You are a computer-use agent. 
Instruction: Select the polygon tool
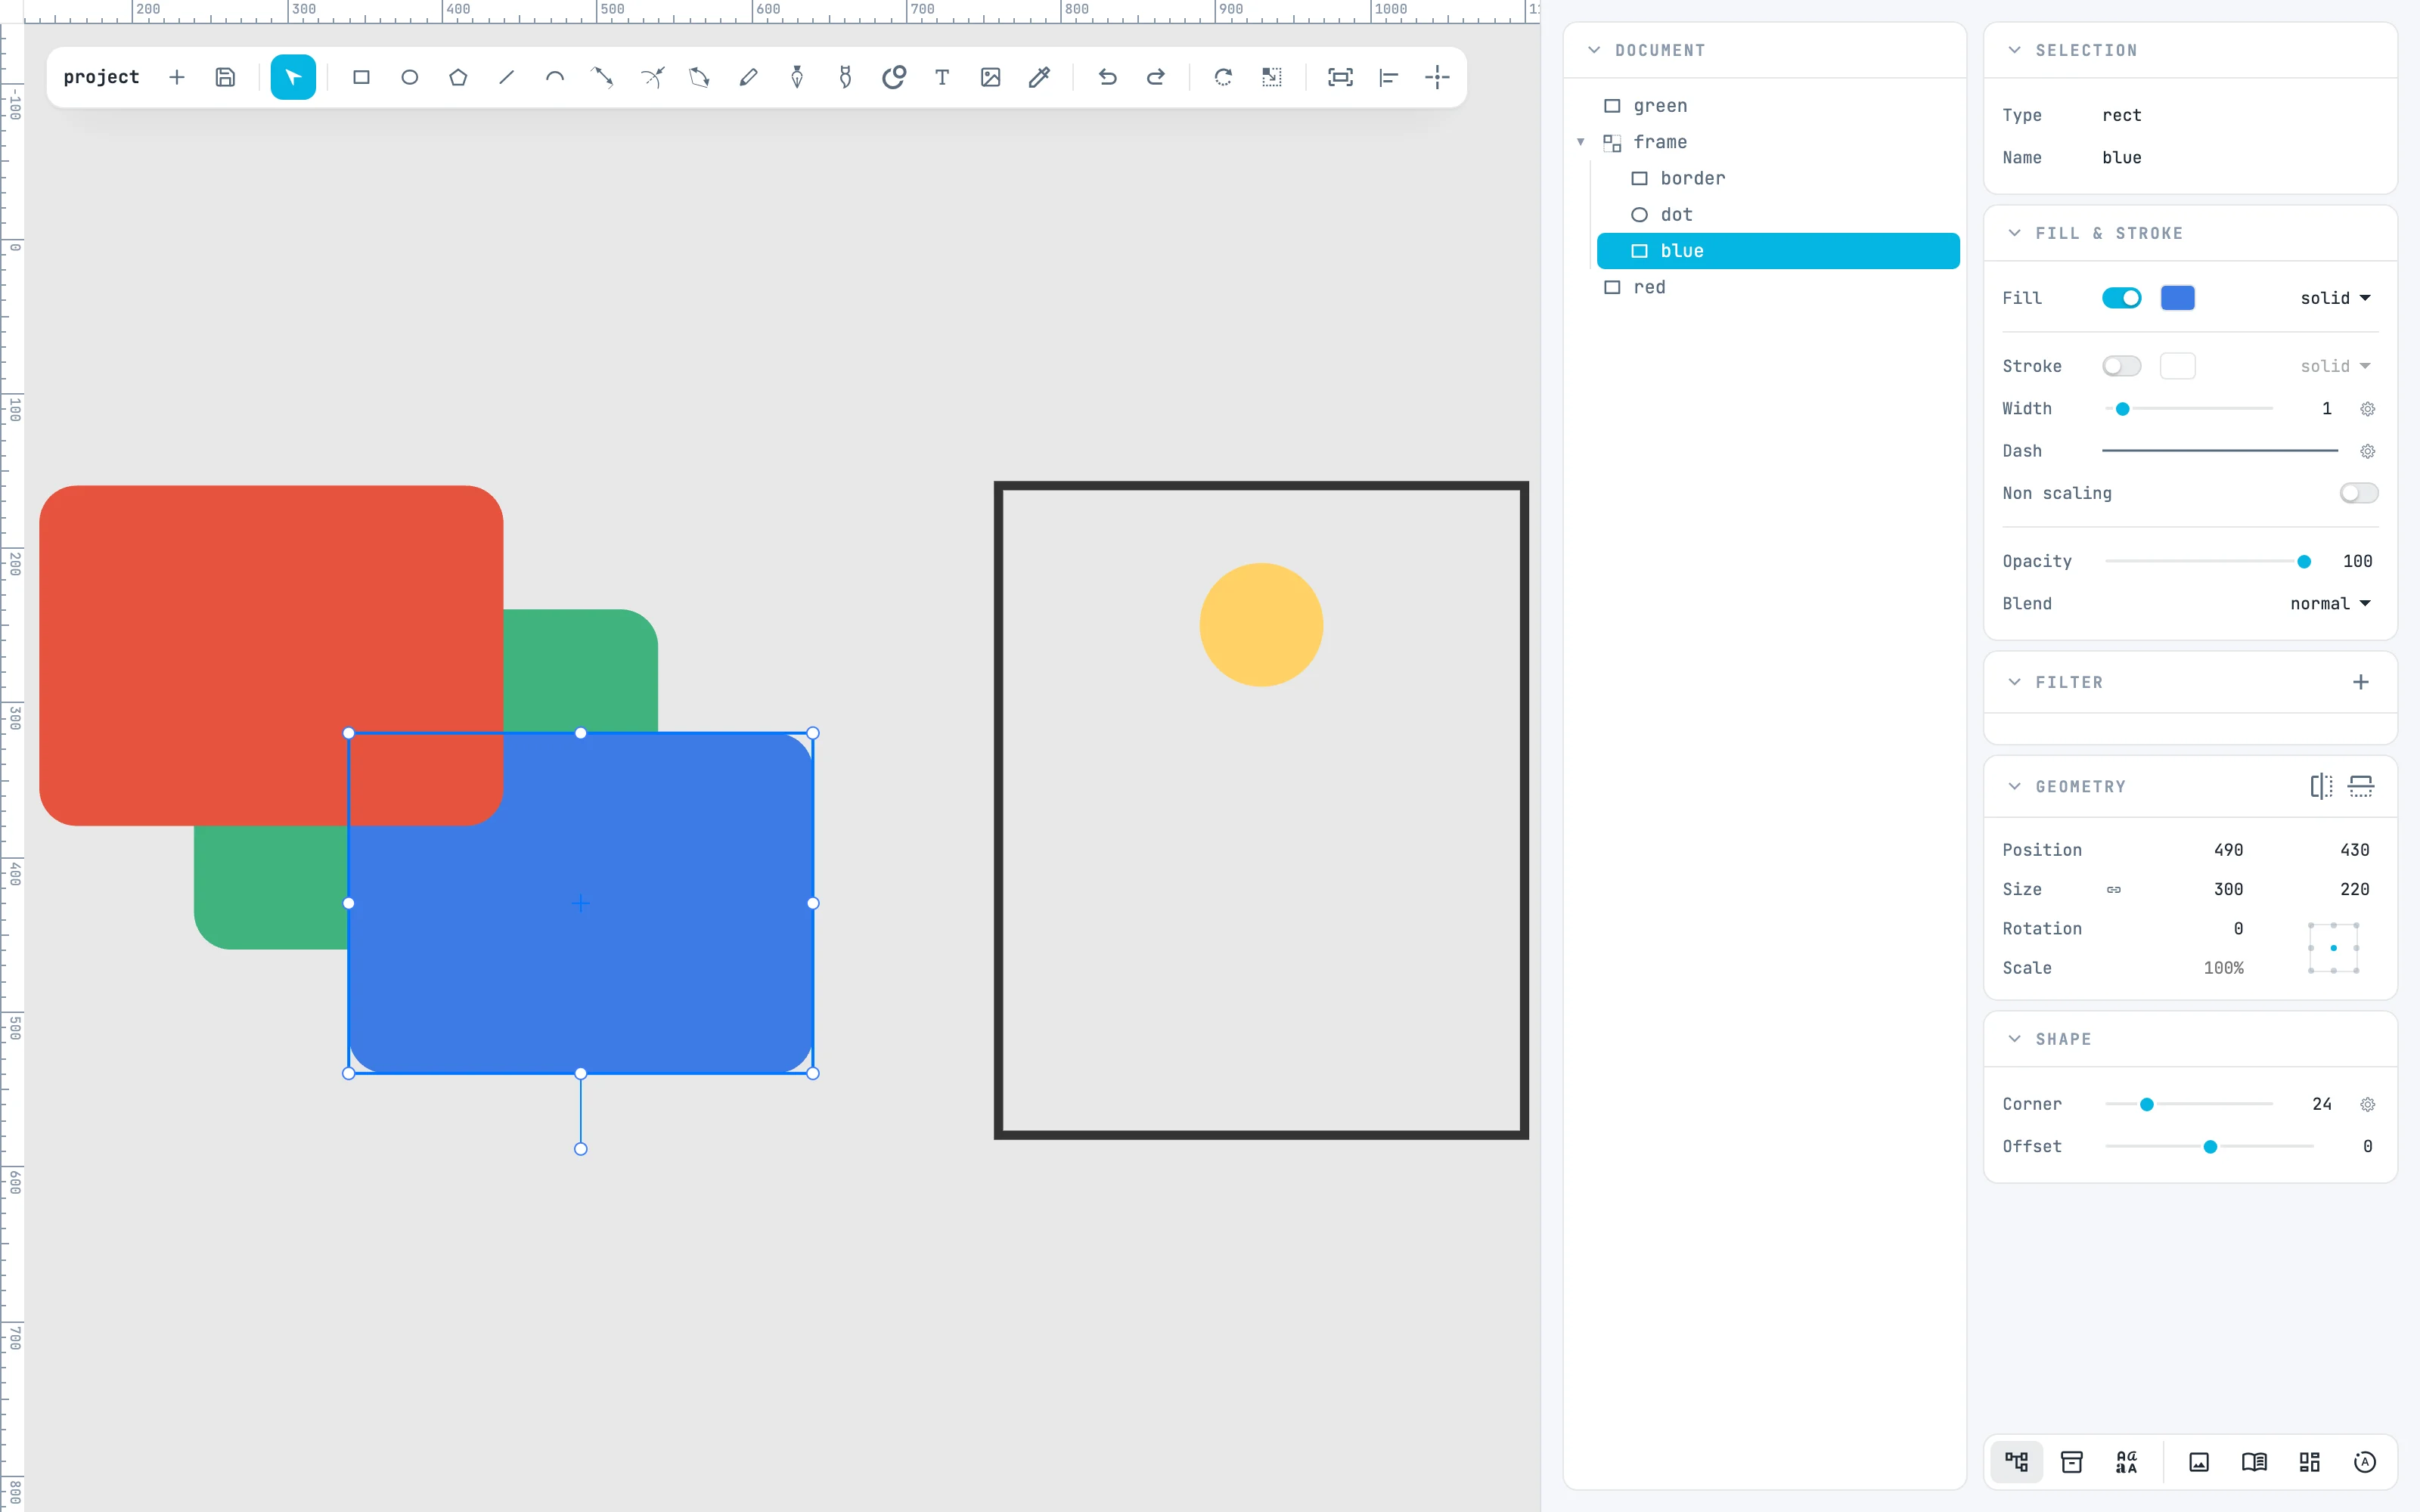[458, 77]
